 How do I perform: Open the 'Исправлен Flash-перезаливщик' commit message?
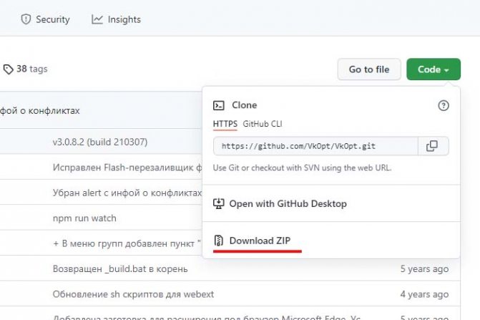[x=127, y=168]
